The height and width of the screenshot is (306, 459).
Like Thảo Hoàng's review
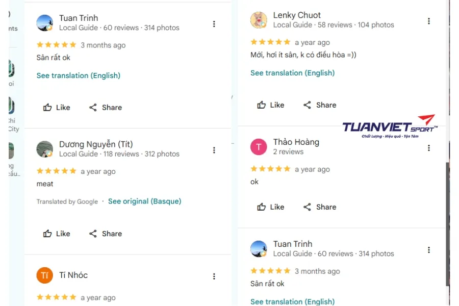(270, 207)
